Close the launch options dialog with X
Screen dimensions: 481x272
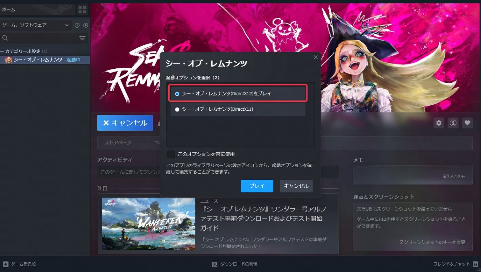(x=315, y=57)
